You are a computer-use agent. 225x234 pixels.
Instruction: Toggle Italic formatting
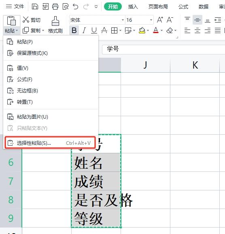84,30
